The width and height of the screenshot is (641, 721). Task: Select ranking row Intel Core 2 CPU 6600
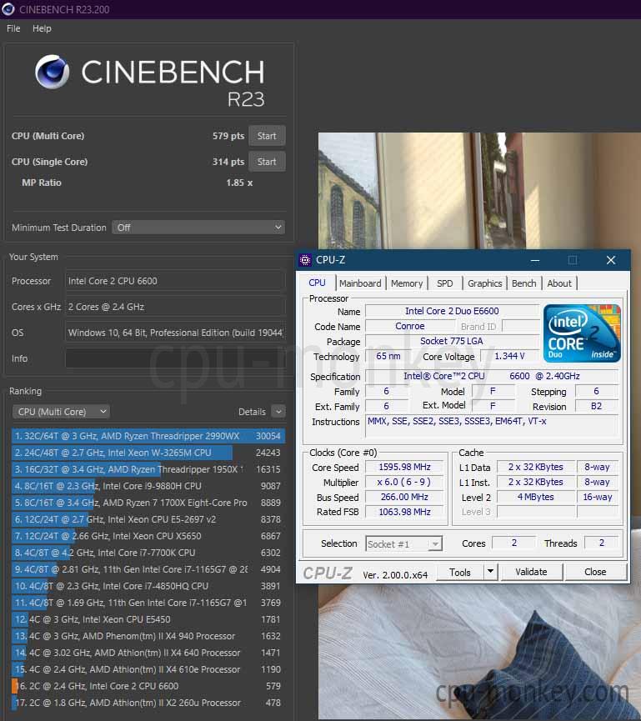point(148,686)
